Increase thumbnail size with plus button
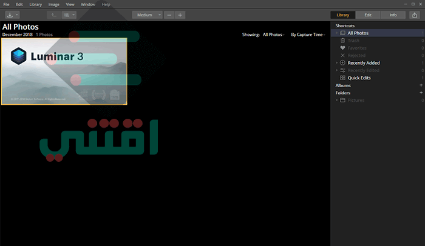Viewport: 425px width, 246px height. [x=180, y=15]
